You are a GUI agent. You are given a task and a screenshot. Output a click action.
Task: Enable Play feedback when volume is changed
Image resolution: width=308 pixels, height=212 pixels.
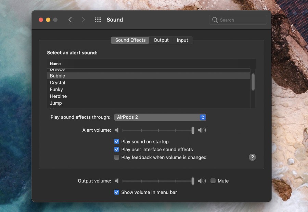tap(117, 157)
